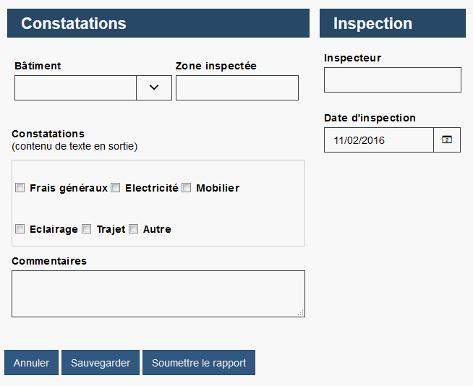Check the Frais généraux checkbox
The width and height of the screenshot is (473, 386).
pos(20,188)
